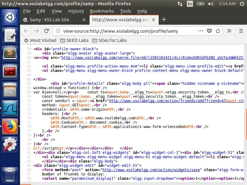The width and height of the screenshot is (247, 185).
Task: Open the network indicator in the top panel
Action: coord(180,4)
